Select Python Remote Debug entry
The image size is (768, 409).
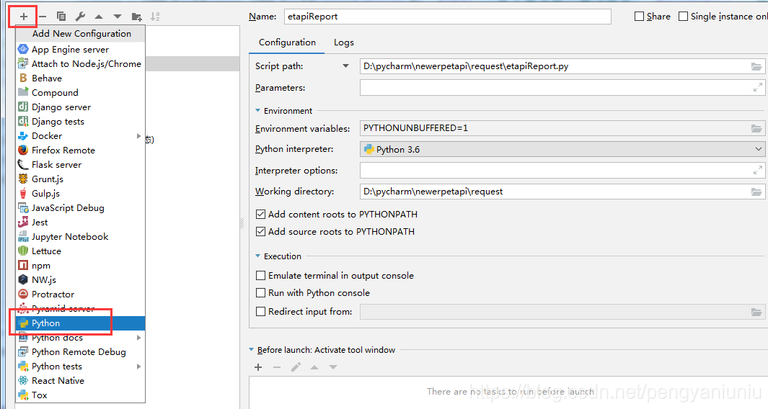point(80,352)
